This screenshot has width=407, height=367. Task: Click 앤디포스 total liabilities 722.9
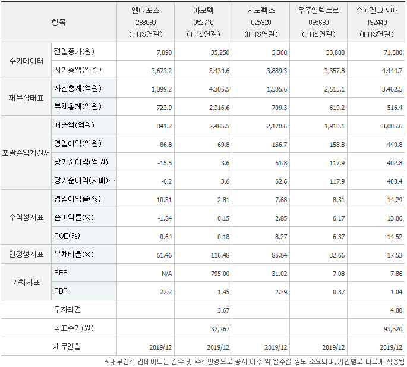click(x=164, y=108)
